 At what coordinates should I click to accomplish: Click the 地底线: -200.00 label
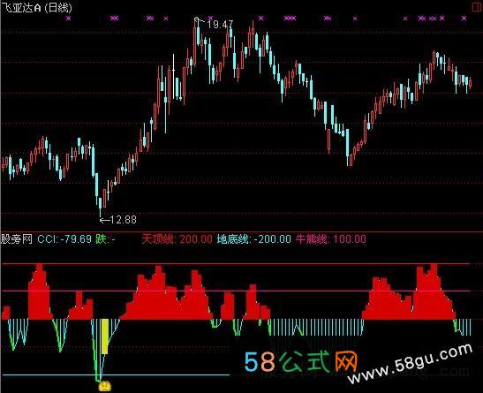point(253,239)
